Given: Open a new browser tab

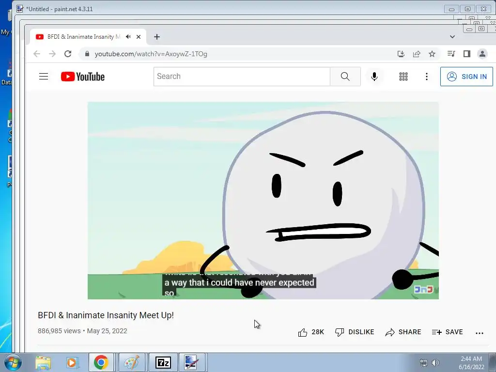Looking at the screenshot, I should pos(157,37).
